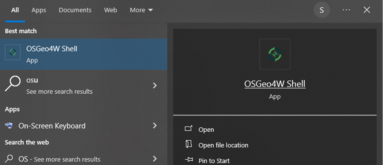This screenshot has width=383, height=165.
Task: Open the OSGeo4W Shell best match result
Action: tap(84, 54)
